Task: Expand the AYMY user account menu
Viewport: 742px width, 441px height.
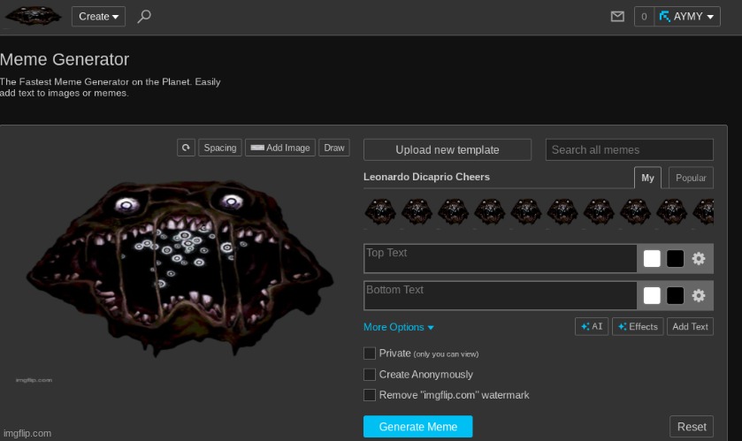Action: [688, 16]
